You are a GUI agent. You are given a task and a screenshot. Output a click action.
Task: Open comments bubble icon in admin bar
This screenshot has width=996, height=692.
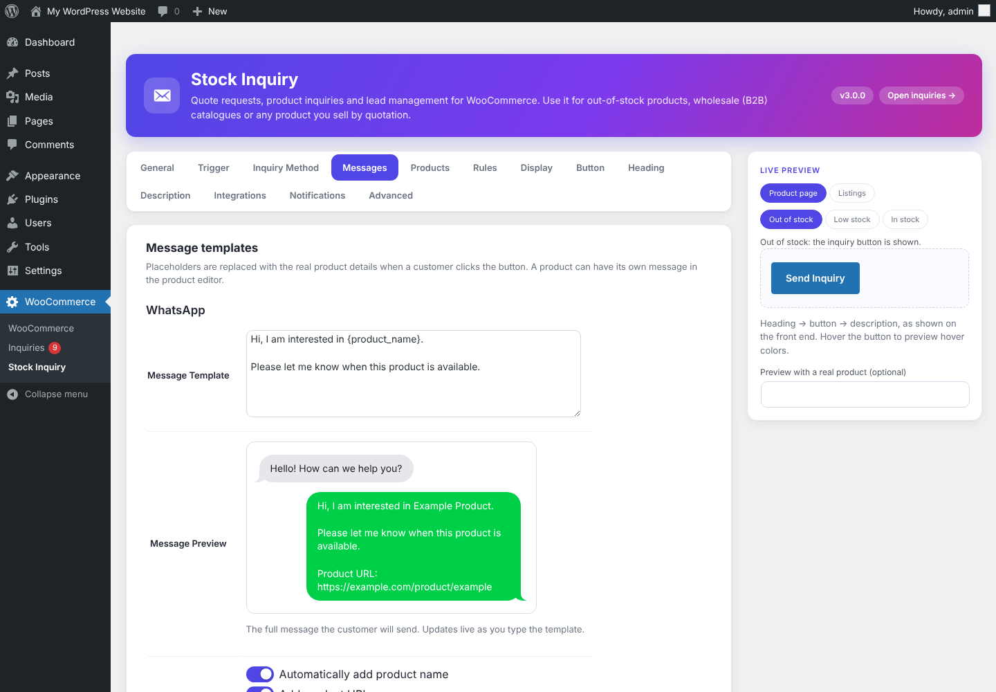(x=163, y=11)
